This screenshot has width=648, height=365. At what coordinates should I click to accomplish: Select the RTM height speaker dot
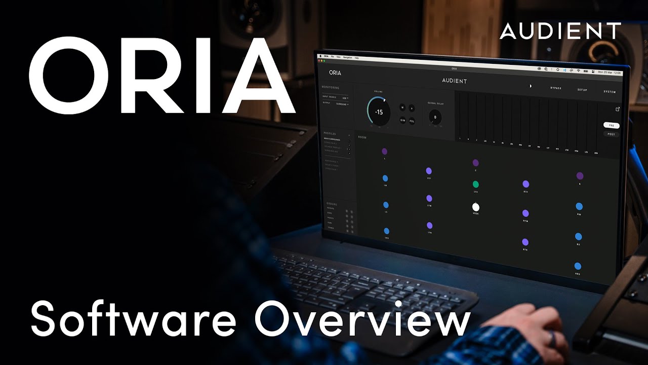[x=525, y=213]
